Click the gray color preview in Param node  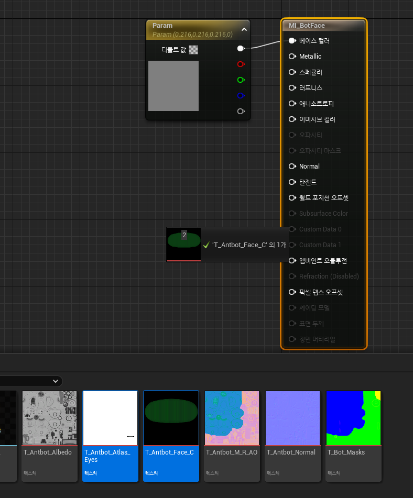[173, 86]
